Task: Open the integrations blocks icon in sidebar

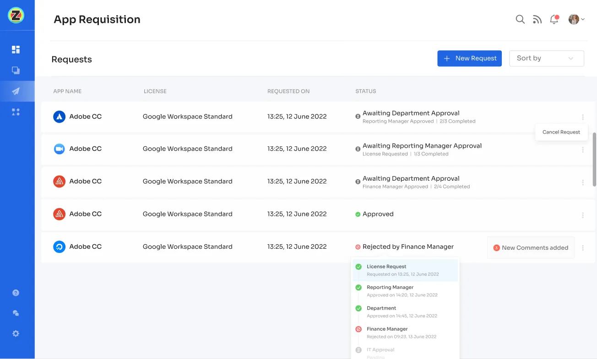Action: tap(16, 112)
